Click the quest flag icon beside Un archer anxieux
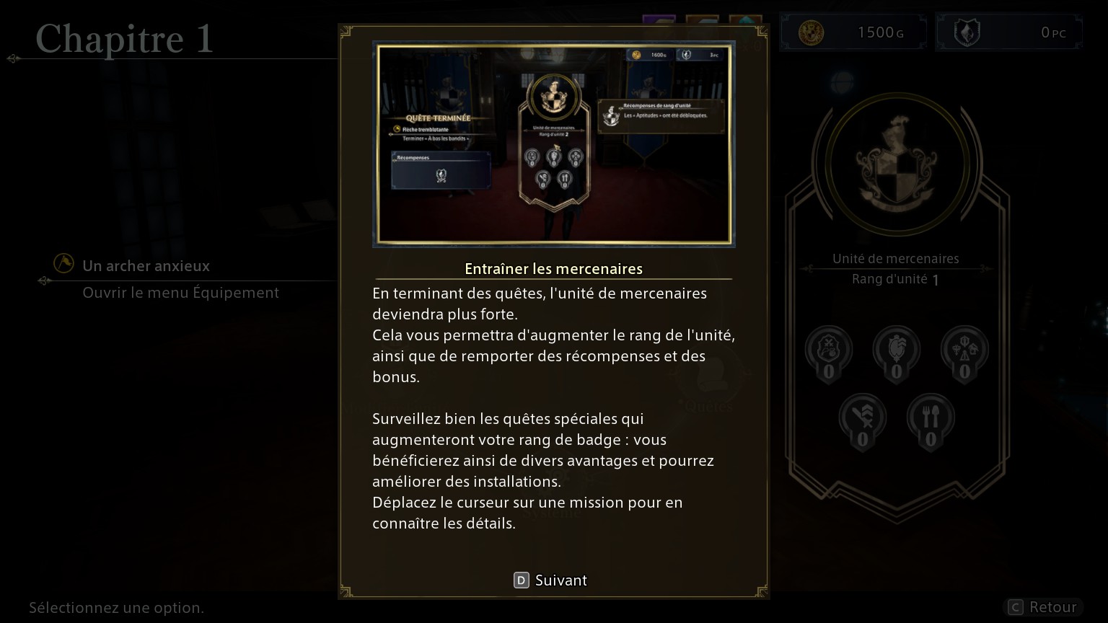The image size is (1108, 623). tap(63, 264)
